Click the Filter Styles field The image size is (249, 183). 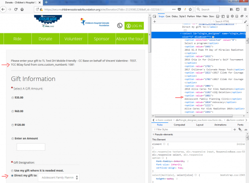pyautogui.click(x=192, y=129)
